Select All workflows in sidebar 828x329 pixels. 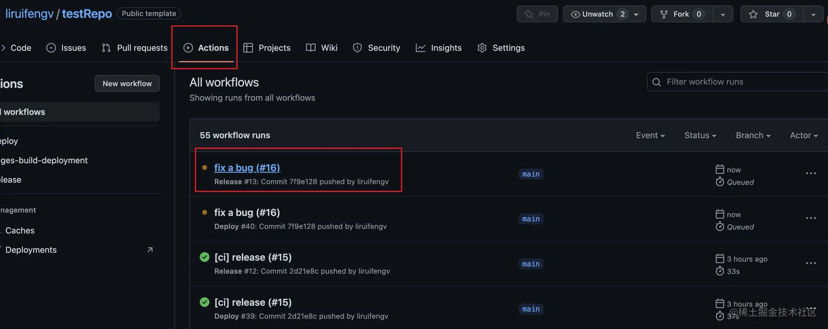click(79, 112)
